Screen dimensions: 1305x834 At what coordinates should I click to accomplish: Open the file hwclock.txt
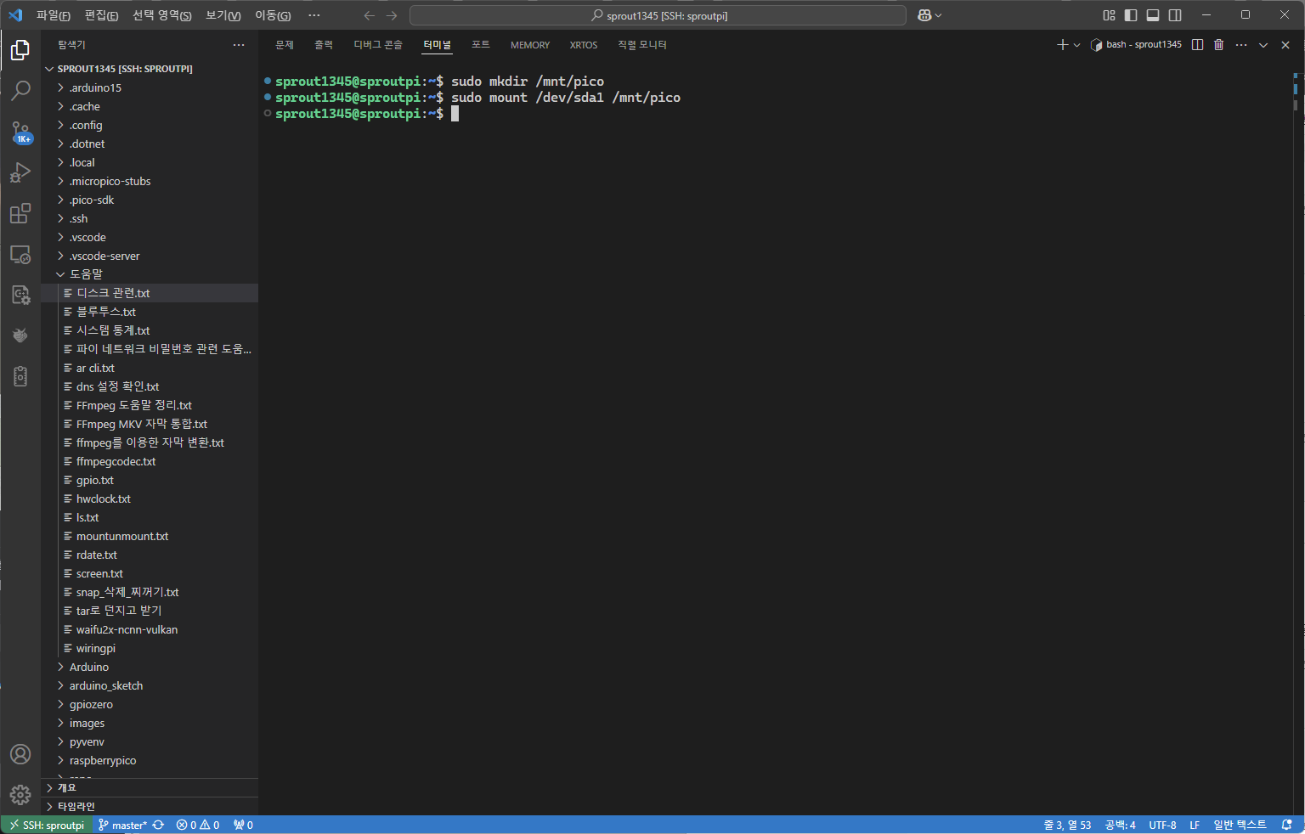point(150,499)
